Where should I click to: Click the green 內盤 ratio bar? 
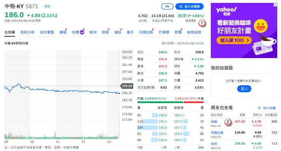click(x=160, y=102)
